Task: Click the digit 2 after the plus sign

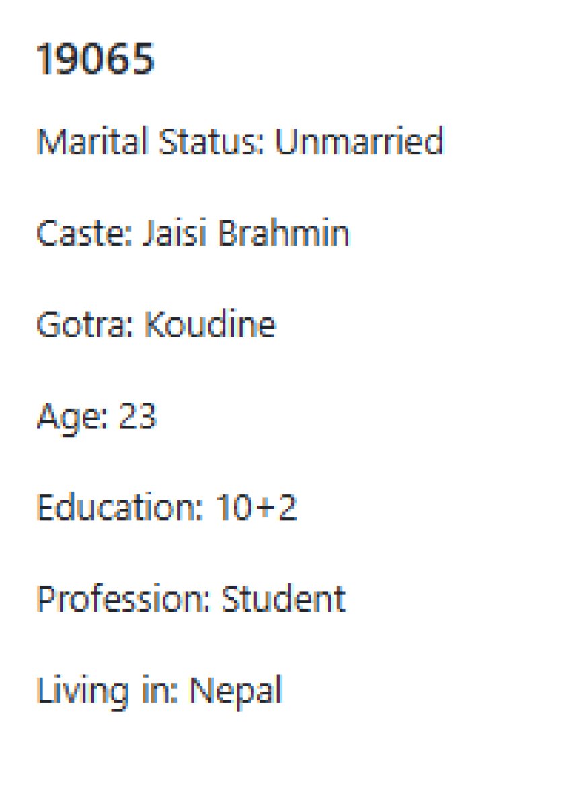Action: pyautogui.click(x=286, y=508)
